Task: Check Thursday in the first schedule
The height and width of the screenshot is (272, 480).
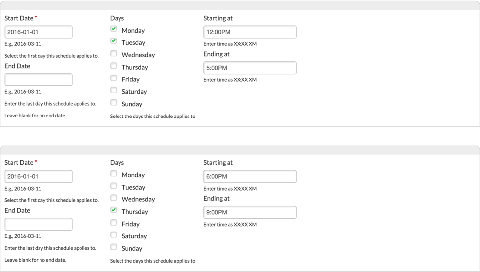Action: 114,66
